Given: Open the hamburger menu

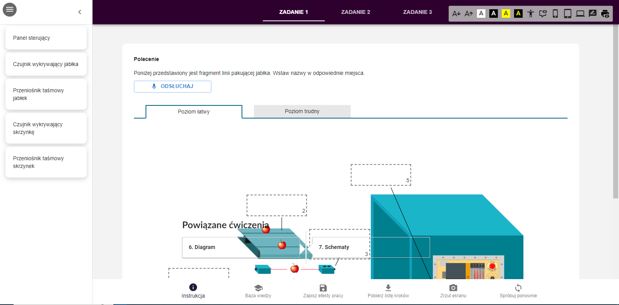Looking at the screenshot, I should pyautogui.click(x=10, y=10).
